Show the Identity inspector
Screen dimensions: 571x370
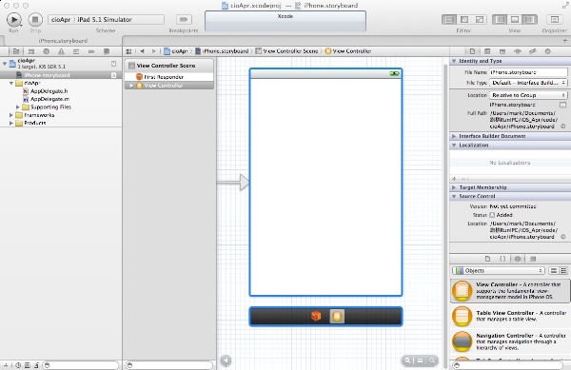click(502, 51)
